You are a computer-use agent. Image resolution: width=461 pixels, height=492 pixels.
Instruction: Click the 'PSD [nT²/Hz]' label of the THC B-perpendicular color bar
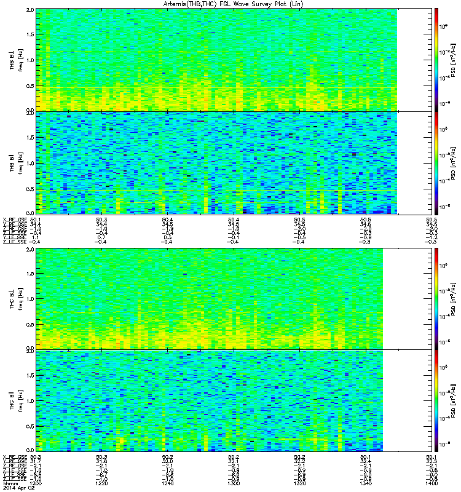453,299
